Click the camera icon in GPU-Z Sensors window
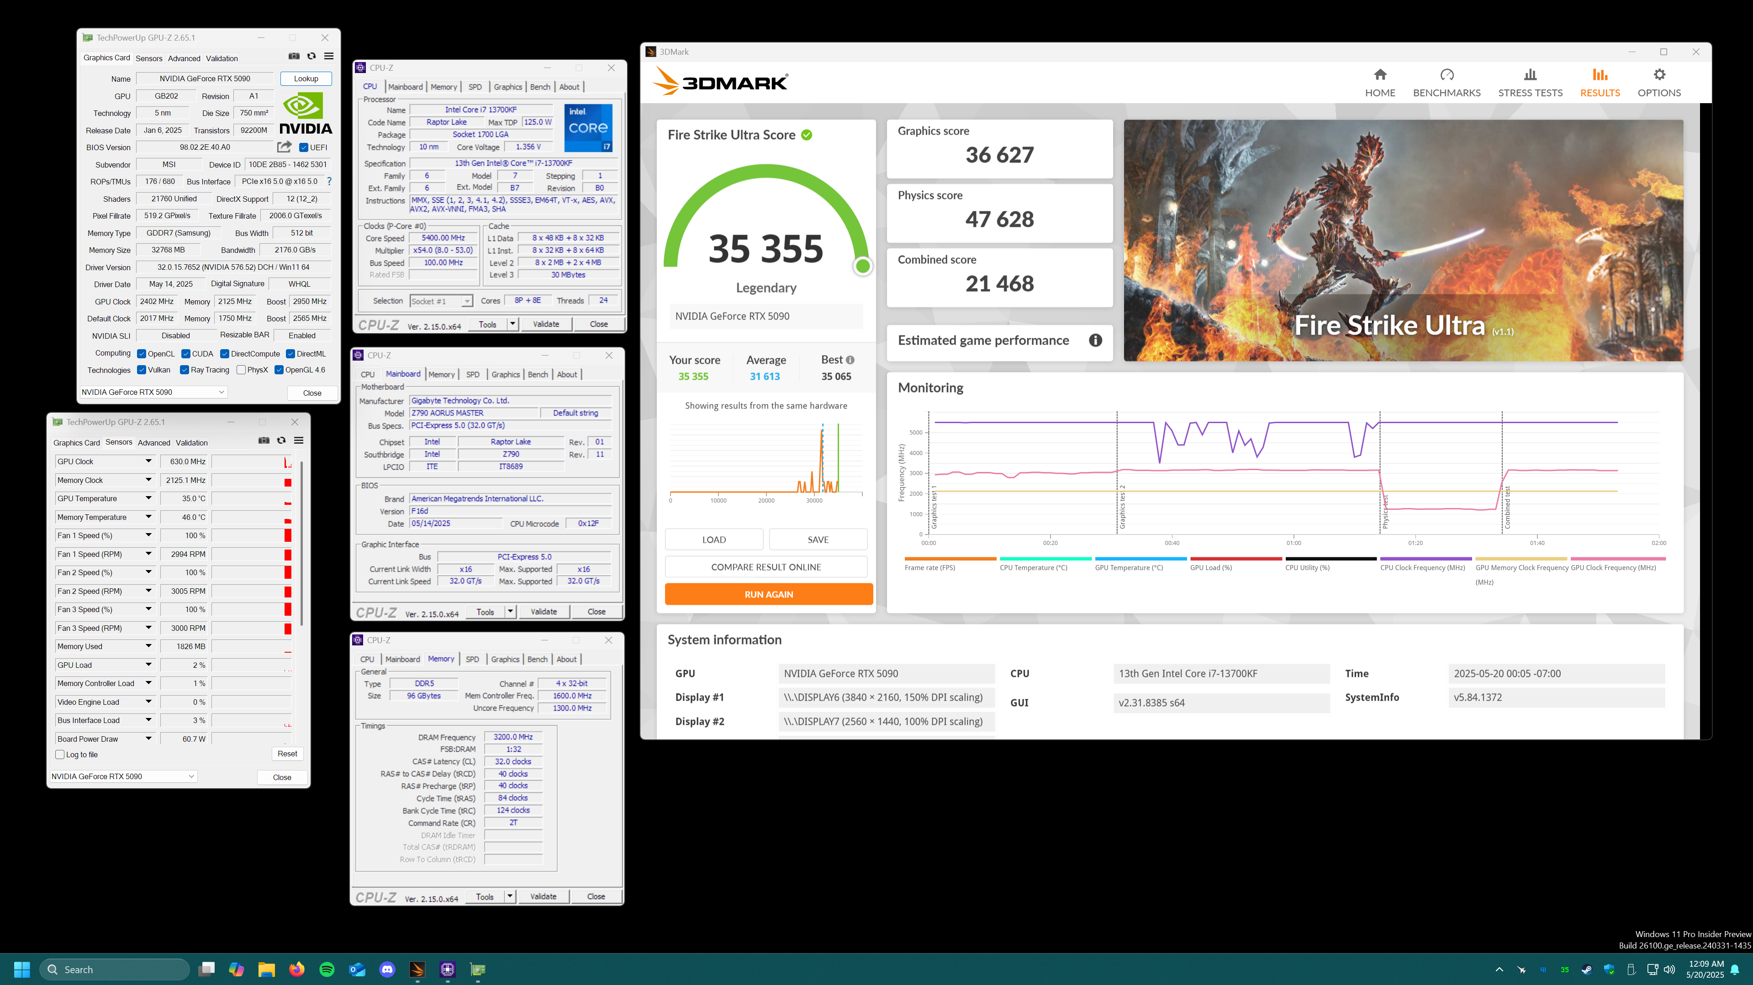 [x=264, y=440]
